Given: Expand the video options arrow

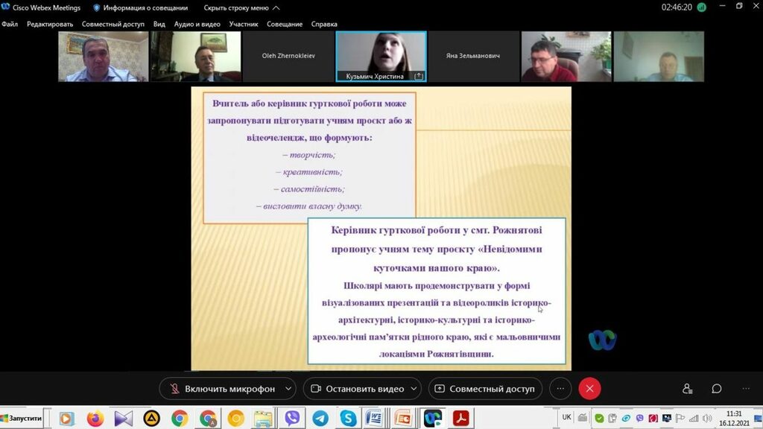Looking at the screenshot, I should (x=414, y=389).
